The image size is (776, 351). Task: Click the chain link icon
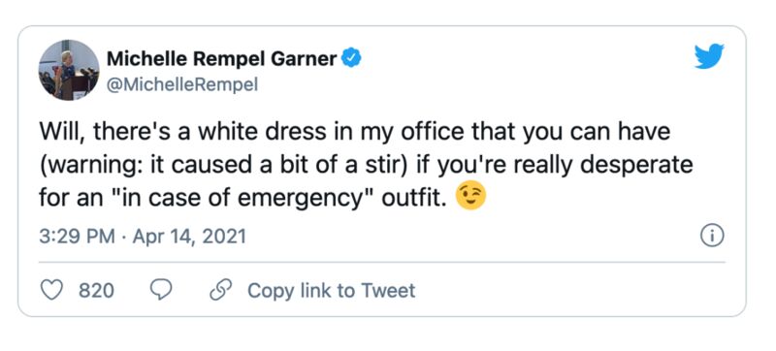[x=221, y=290]
